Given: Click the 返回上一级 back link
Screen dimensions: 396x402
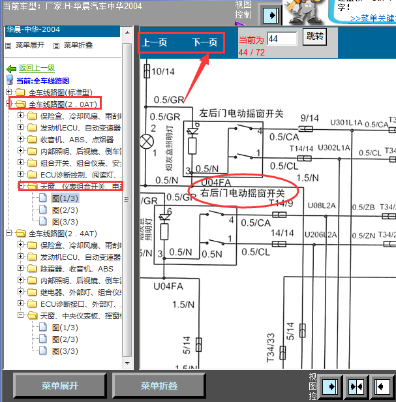Looking at the screenshot, I should (37, 68).
